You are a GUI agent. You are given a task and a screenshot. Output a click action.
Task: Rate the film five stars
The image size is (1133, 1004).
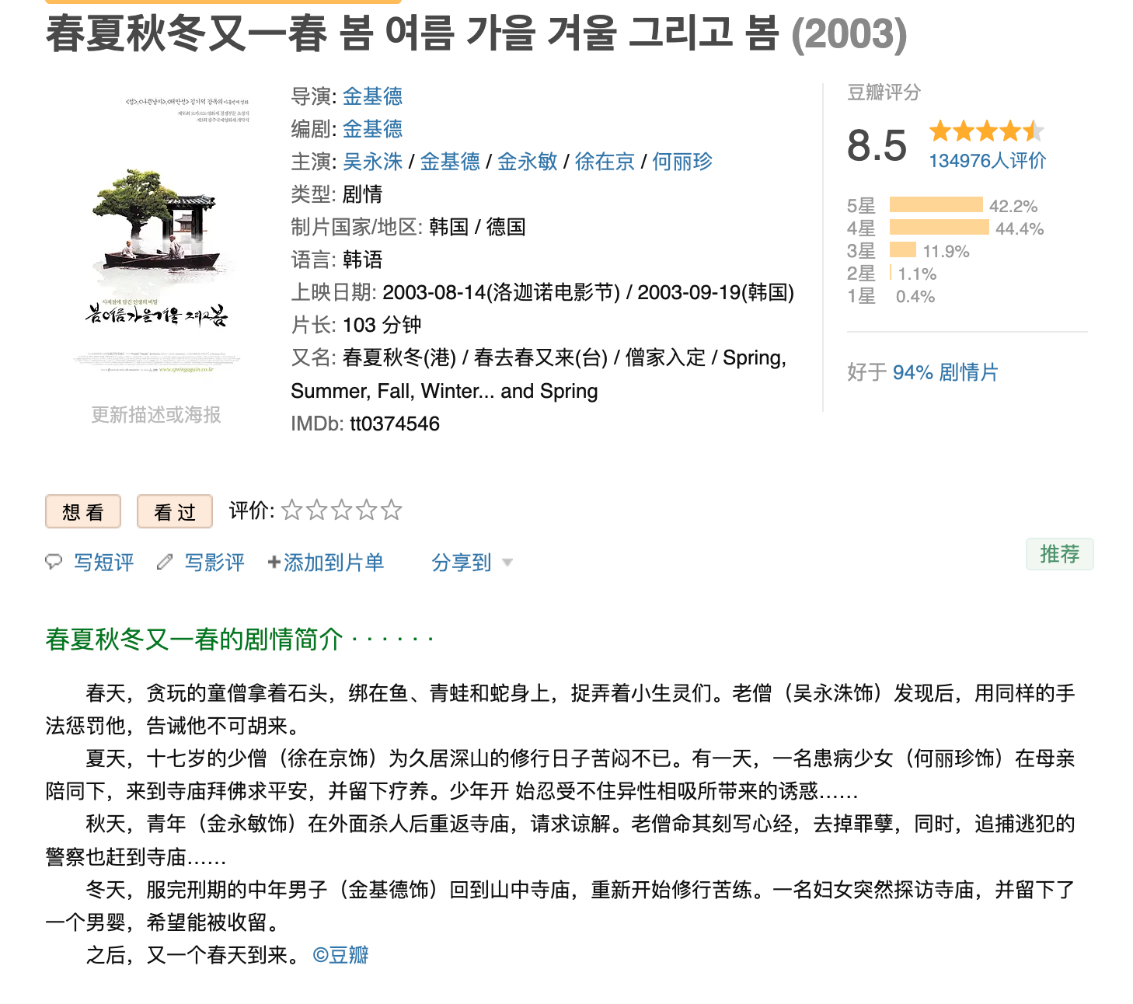tap(392, 510)
